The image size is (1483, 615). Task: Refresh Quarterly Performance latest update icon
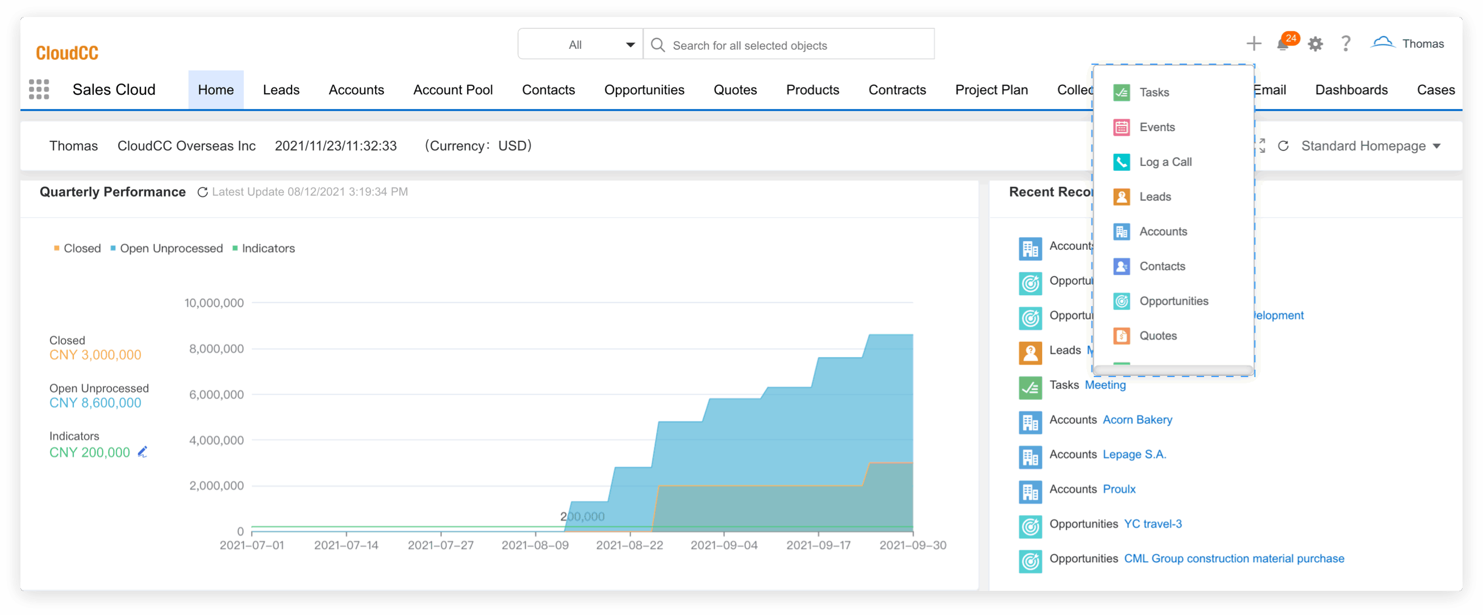pos(203,192)
